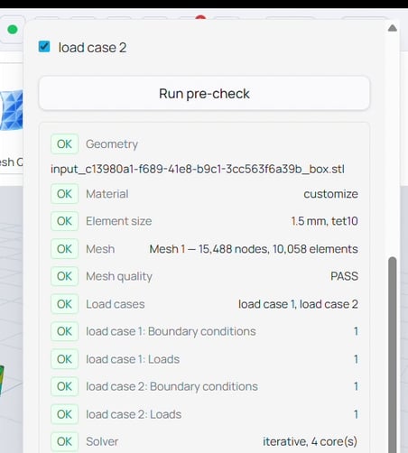The height and width of the screenshot is (453, 408).
Task: Click the green status dot icon
Action: (x=13, y=30)
